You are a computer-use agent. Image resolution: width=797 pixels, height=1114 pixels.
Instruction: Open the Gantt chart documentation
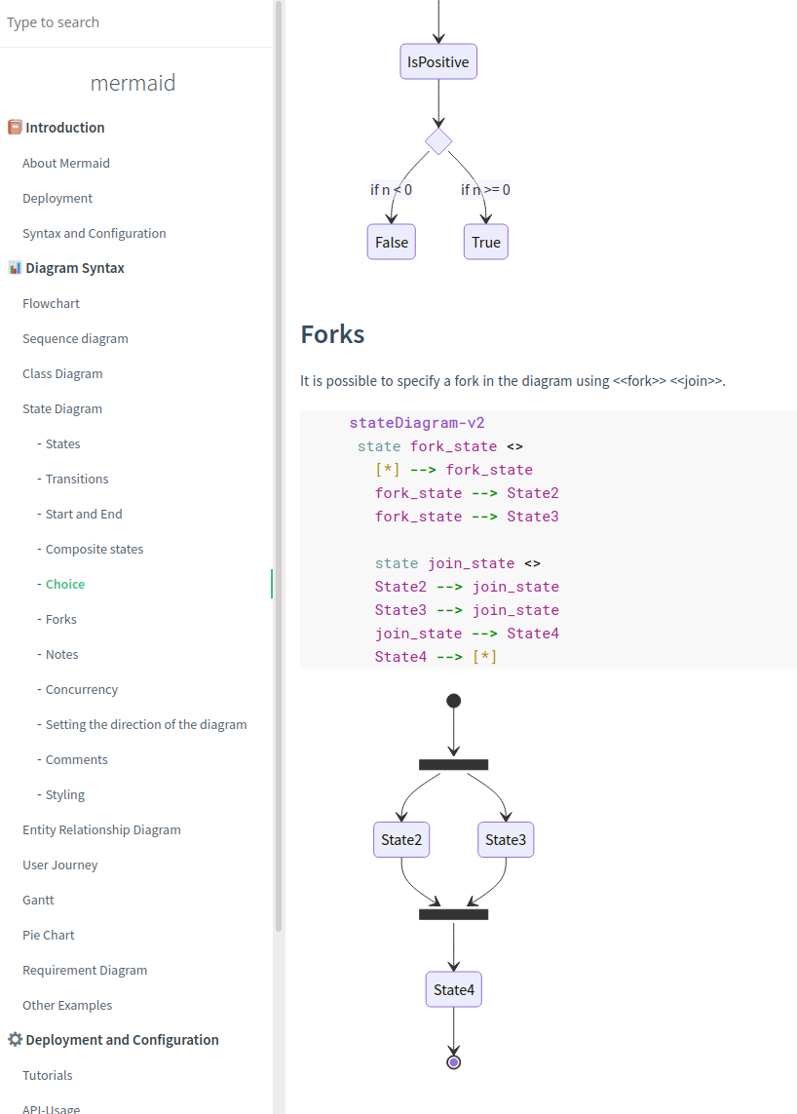[x=38, y=900]
